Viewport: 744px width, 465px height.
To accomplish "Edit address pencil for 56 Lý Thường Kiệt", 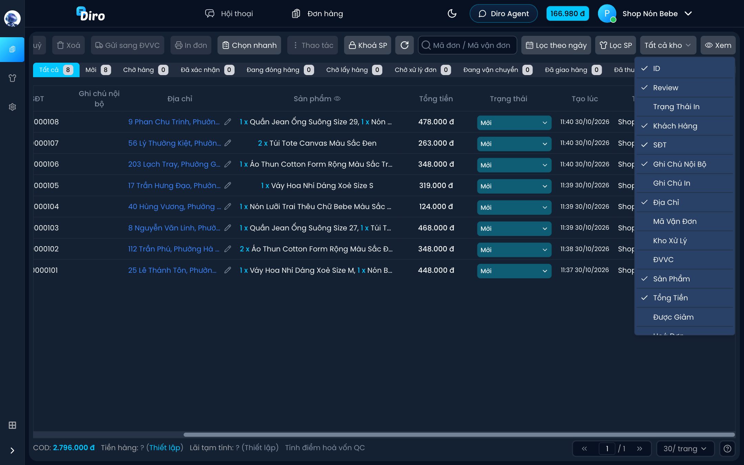I will pyautogui.click(x=227, y=143).
